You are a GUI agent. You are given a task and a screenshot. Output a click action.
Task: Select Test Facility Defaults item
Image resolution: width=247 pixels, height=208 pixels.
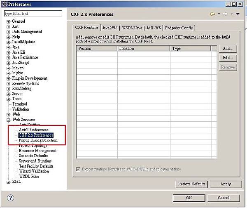pos(36,166)
